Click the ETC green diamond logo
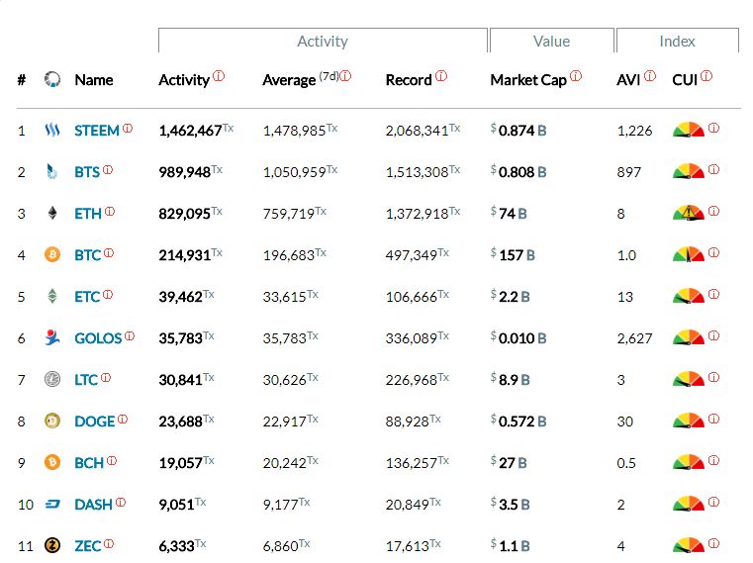This screenshot has width=753, height=563. (52, 296)
